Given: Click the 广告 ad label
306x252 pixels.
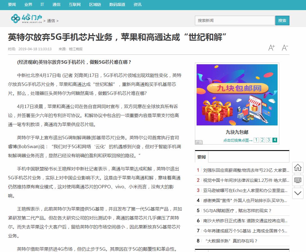Looking at the screenshot, I should (199, 142).
